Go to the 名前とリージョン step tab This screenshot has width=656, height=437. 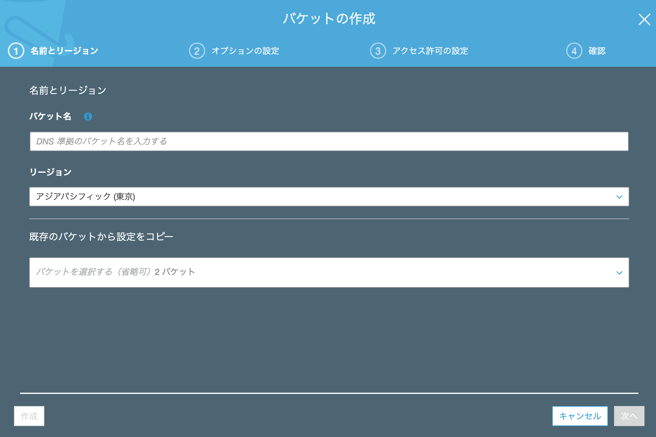[x=64, y=51]
